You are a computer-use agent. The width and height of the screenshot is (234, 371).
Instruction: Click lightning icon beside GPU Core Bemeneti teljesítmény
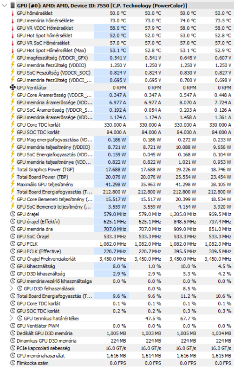tap(13, 199)
